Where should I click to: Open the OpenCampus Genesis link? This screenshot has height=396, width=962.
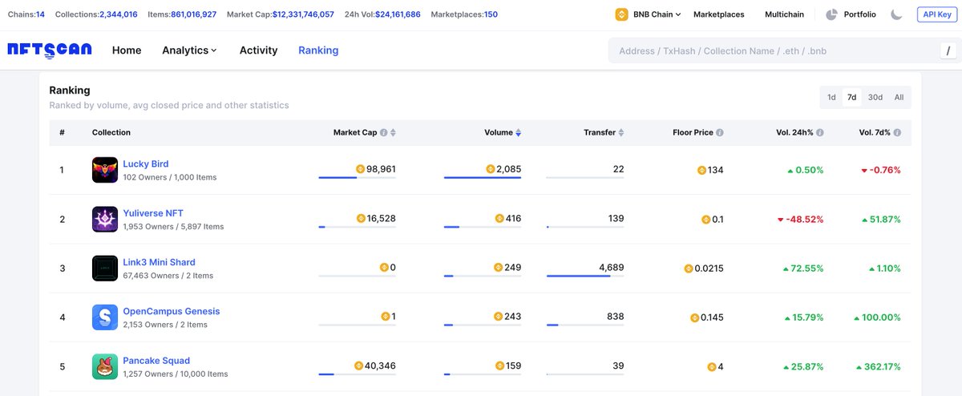click(171, 311)
